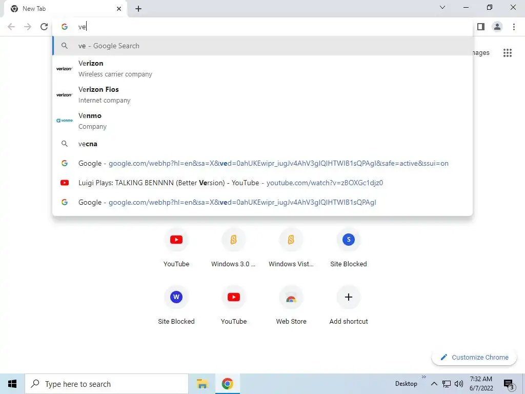Open the side panel icon
The image size is (525, 394).
pyautogui.click(x=481, y=27)
